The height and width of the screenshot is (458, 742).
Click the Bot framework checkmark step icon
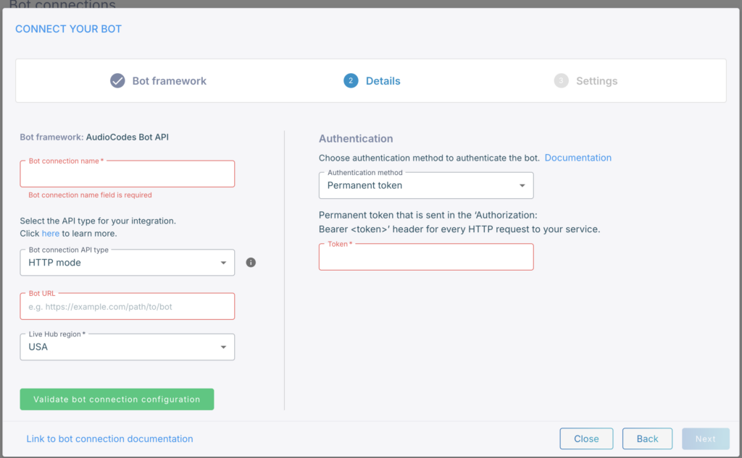[x=117, y=81]
